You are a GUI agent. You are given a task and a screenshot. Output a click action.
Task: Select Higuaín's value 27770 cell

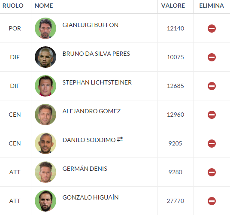pos(175,201)
